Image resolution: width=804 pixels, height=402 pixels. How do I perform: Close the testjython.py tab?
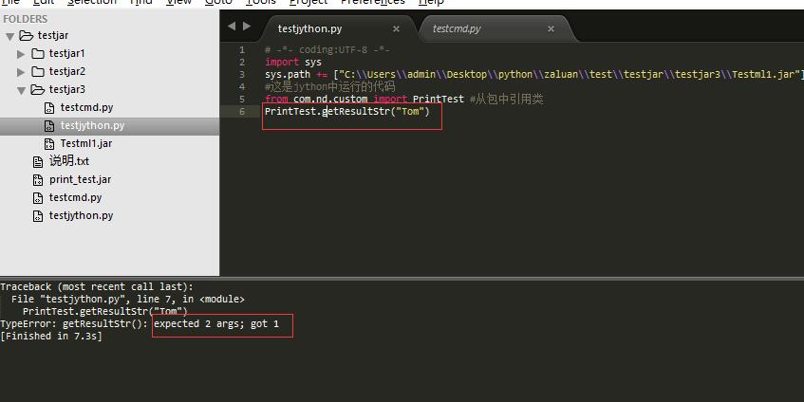click(x=396, y=29)
